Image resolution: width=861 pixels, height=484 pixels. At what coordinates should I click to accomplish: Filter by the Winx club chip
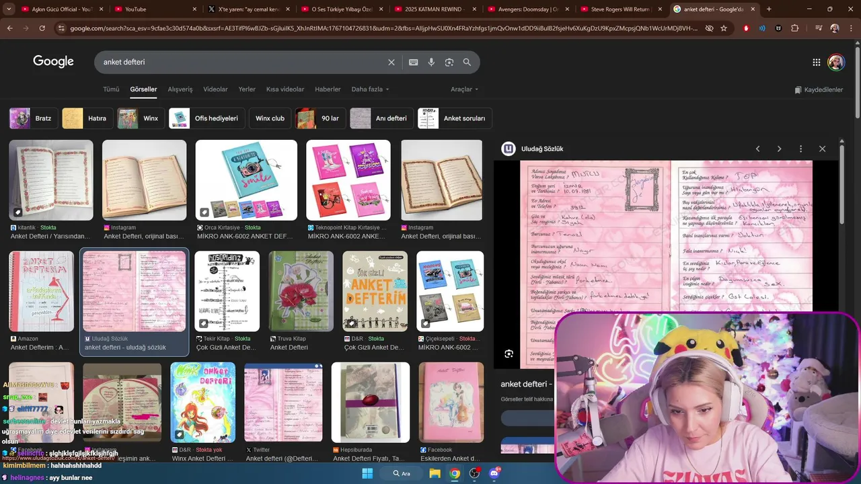[270, 118]
